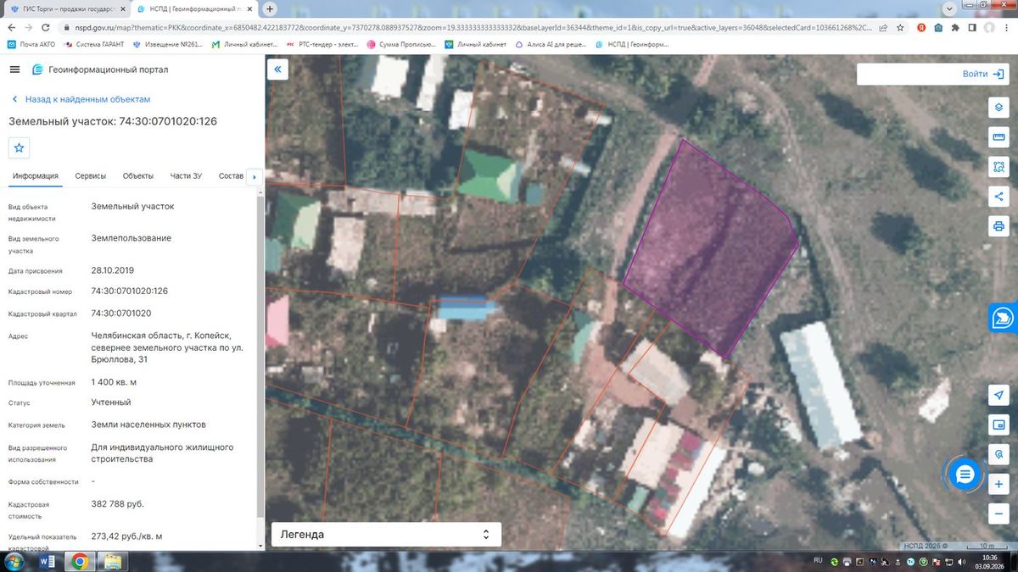Click the browser address bar URL
Image resolution: width=1018 pixels, height=572 pixels.
point(475,27)
